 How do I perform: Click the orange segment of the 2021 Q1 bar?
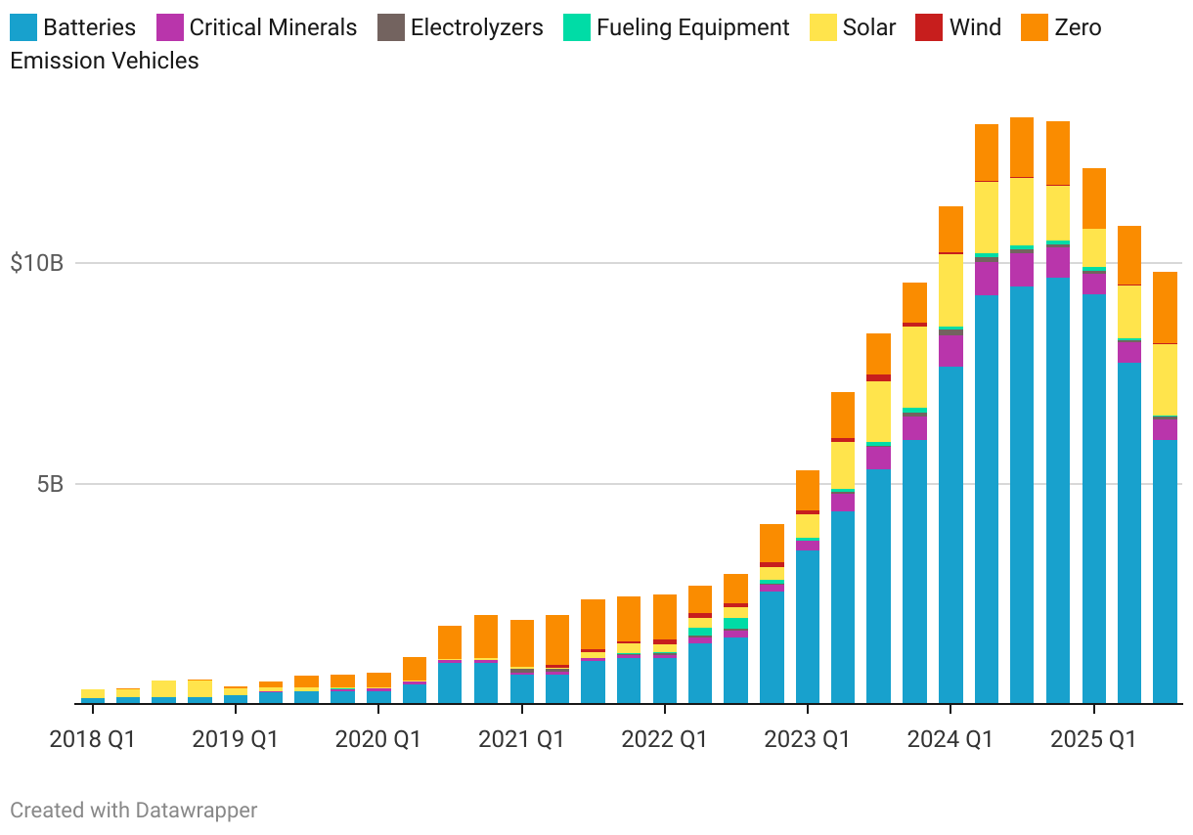point(522,642)
